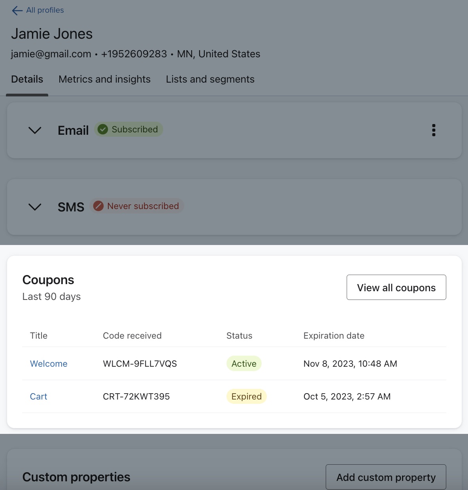This screenshot has width=468, height=490.
Task: Select the Details tab
Action: point(27,79)
